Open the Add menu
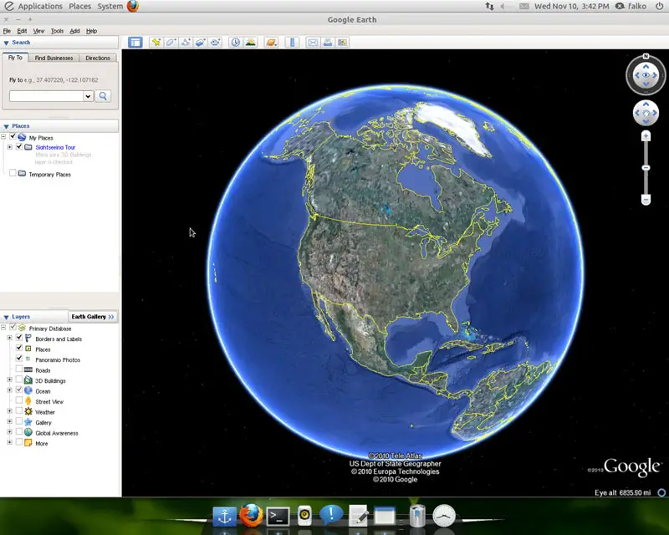 pyautogui.click(x=74, y=31)
